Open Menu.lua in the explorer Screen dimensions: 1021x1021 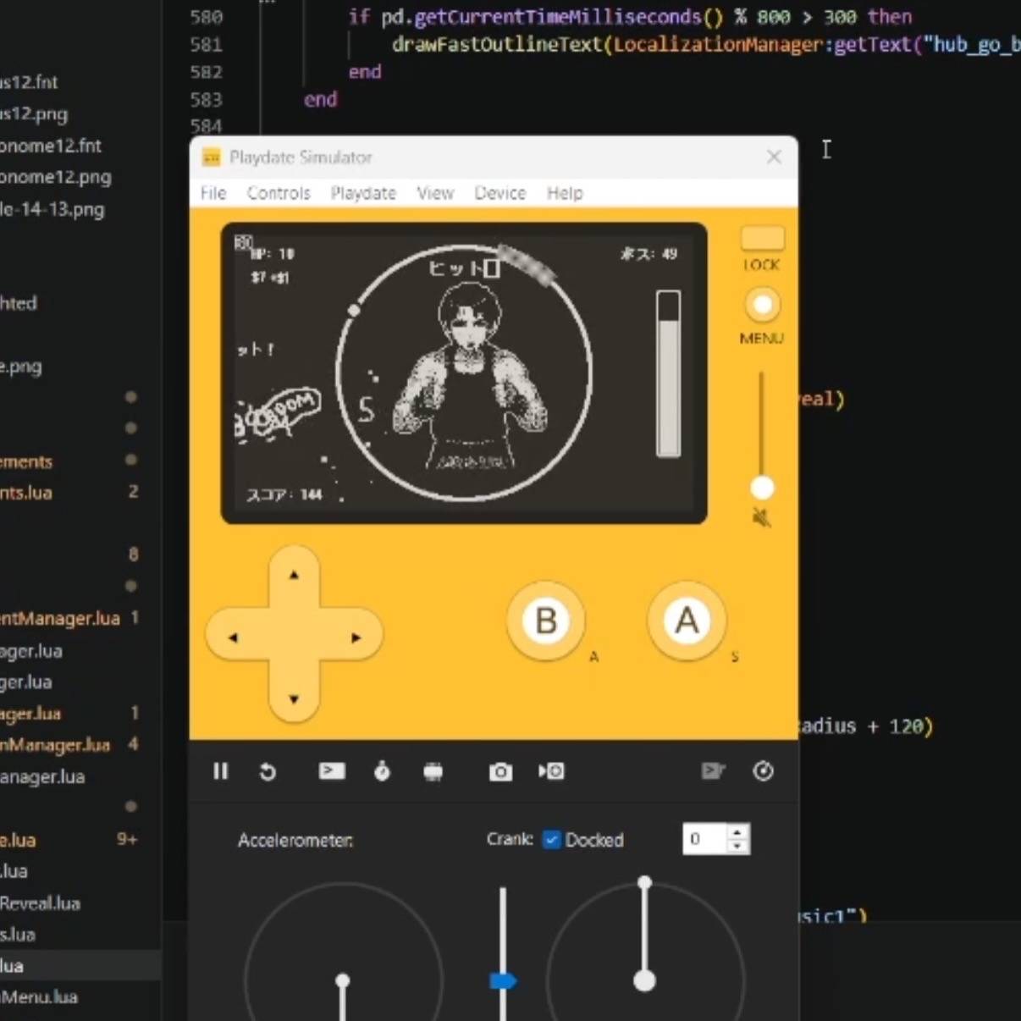pos(39,996)
